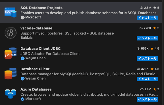This screenshot has width=164, height=105.
Task: Click the SQL Database Projects extension icon
Action: [x=11, y=12]
